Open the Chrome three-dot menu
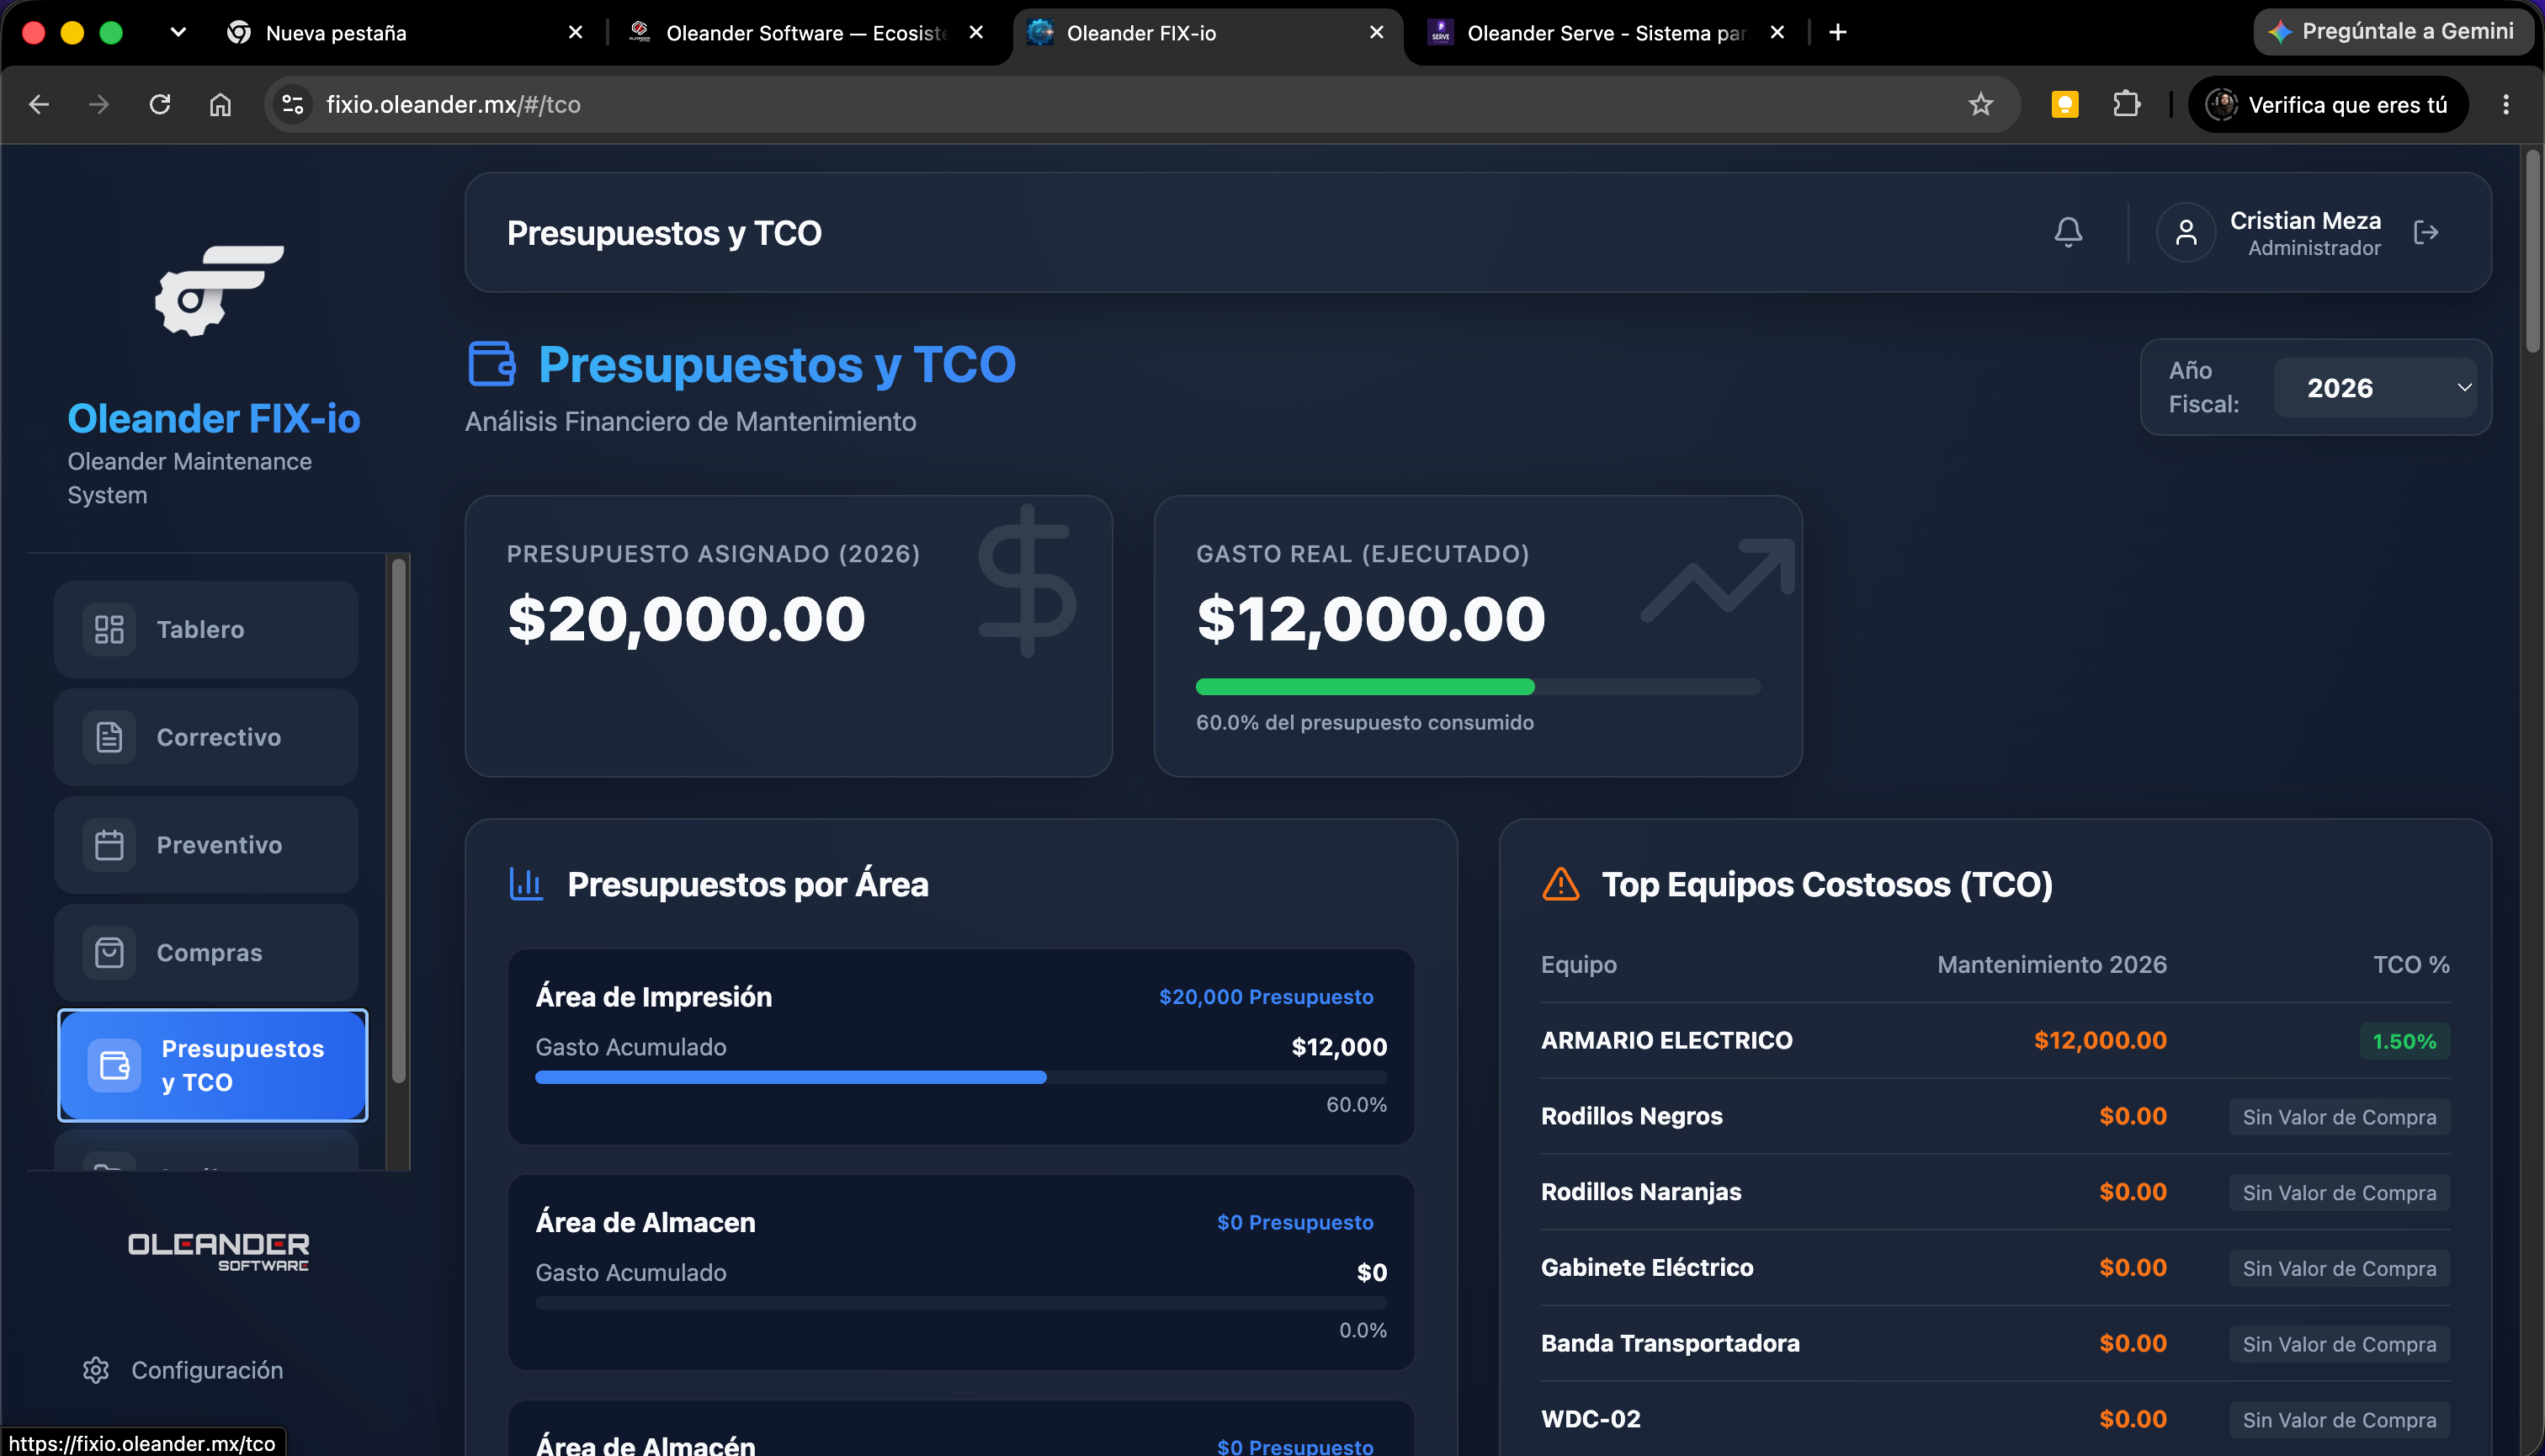 click(2506, 104)
